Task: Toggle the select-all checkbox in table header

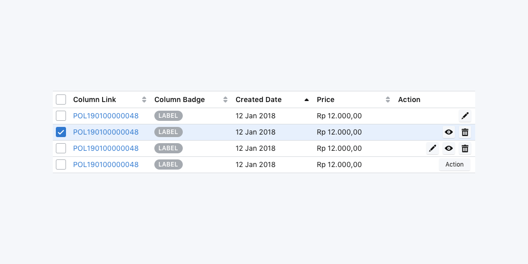Action: click(x=61, y=100)
